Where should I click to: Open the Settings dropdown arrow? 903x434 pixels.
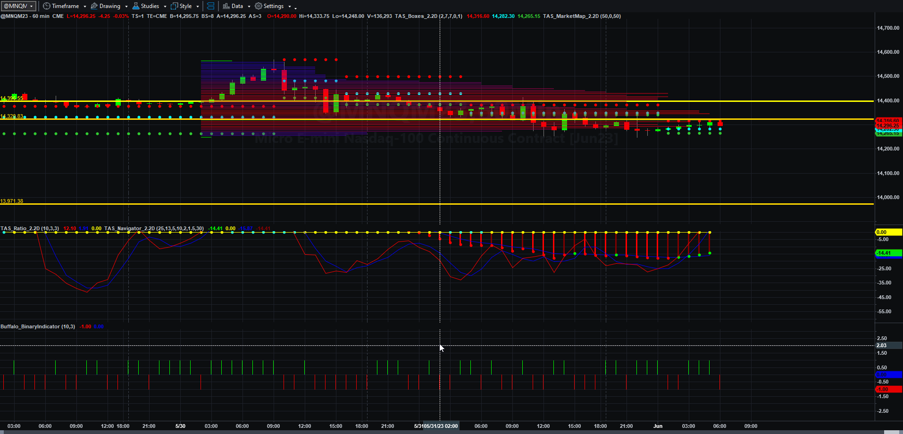[290, 7]
